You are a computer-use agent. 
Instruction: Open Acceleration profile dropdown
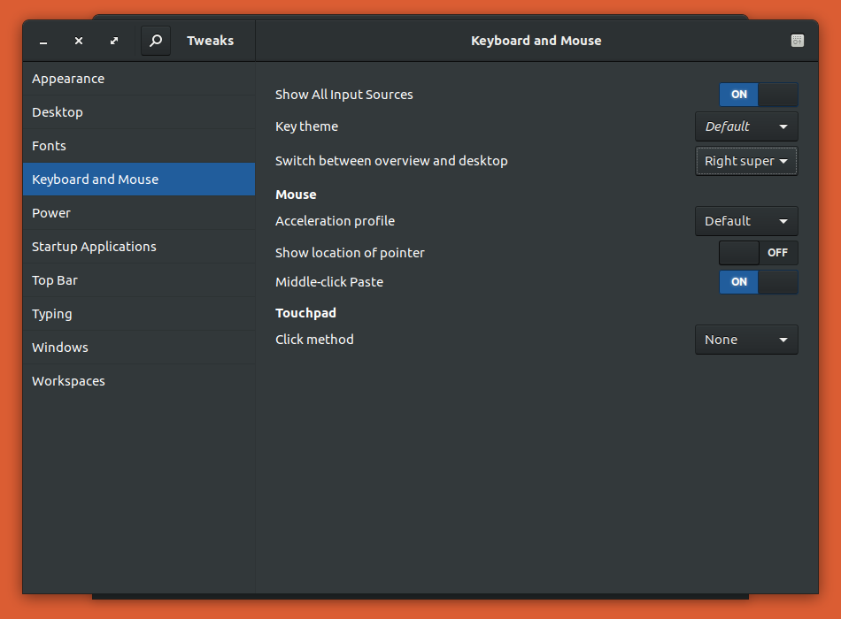pyautogui.click(x=746, y=221)
